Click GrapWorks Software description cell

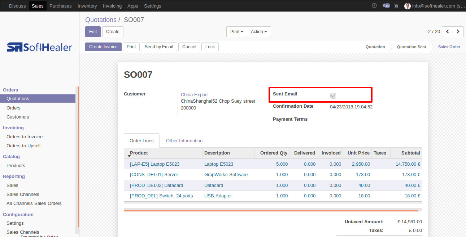226,174
